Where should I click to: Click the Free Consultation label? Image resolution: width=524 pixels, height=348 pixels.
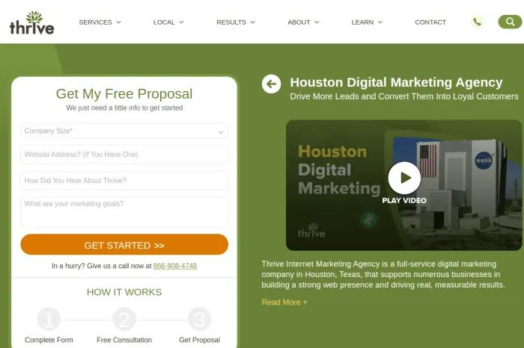[124, 340]
